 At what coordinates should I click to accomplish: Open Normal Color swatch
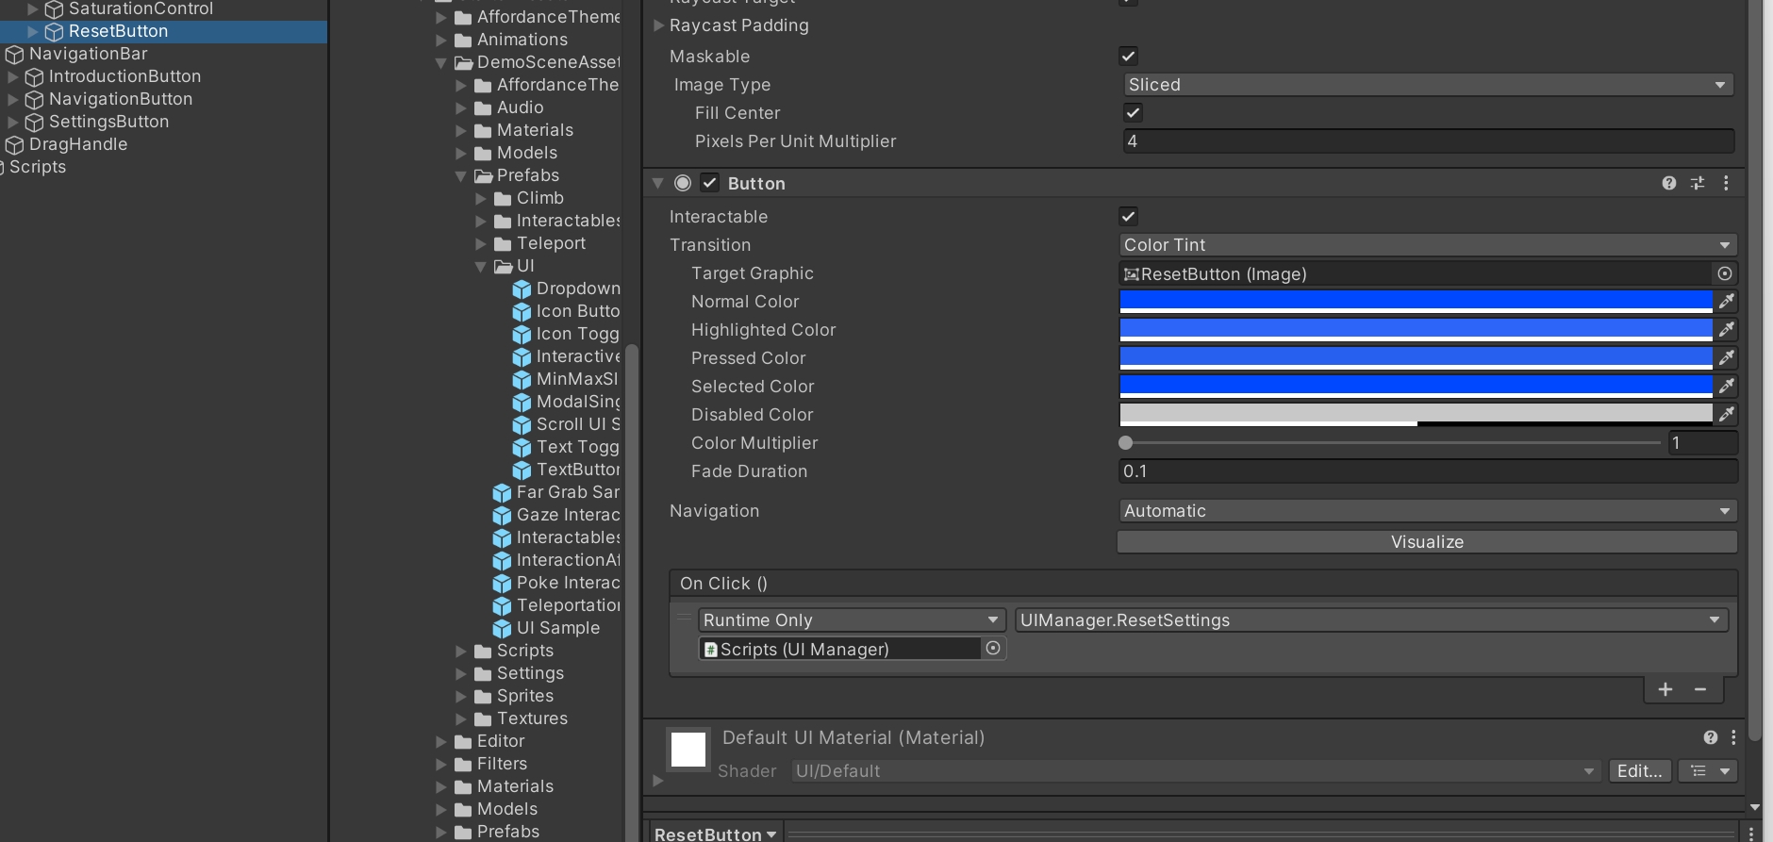1416,301
